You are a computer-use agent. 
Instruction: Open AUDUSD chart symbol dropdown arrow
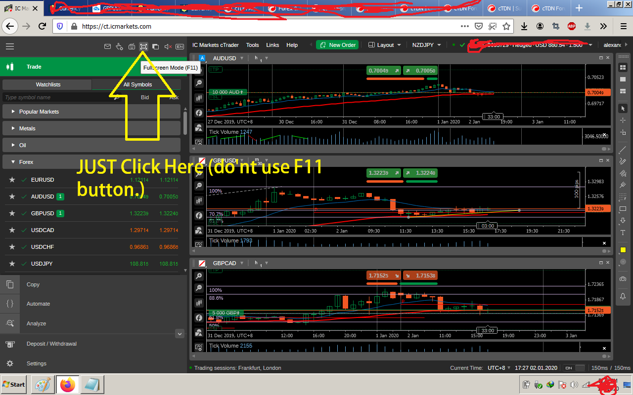tap(242, 58)
